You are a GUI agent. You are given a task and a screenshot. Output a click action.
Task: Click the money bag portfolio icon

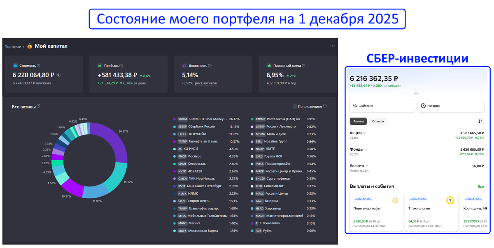point(30,46)
